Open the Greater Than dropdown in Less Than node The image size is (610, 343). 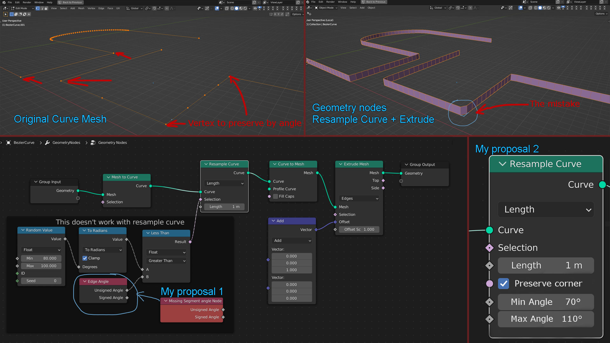pyautogui.click(x=166, y=261)
